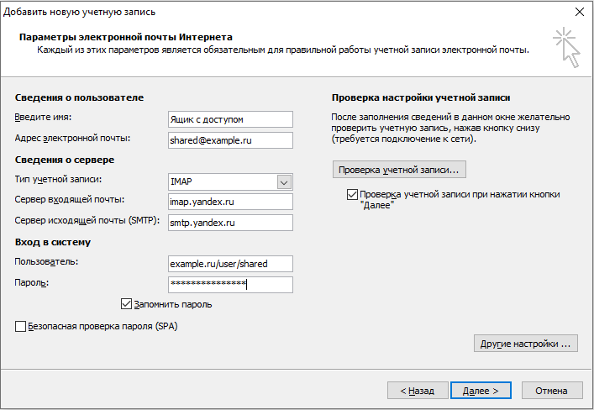Cancel with the Отмена button
This screenshot has width=594, height=410.
(x=552, y=391)
